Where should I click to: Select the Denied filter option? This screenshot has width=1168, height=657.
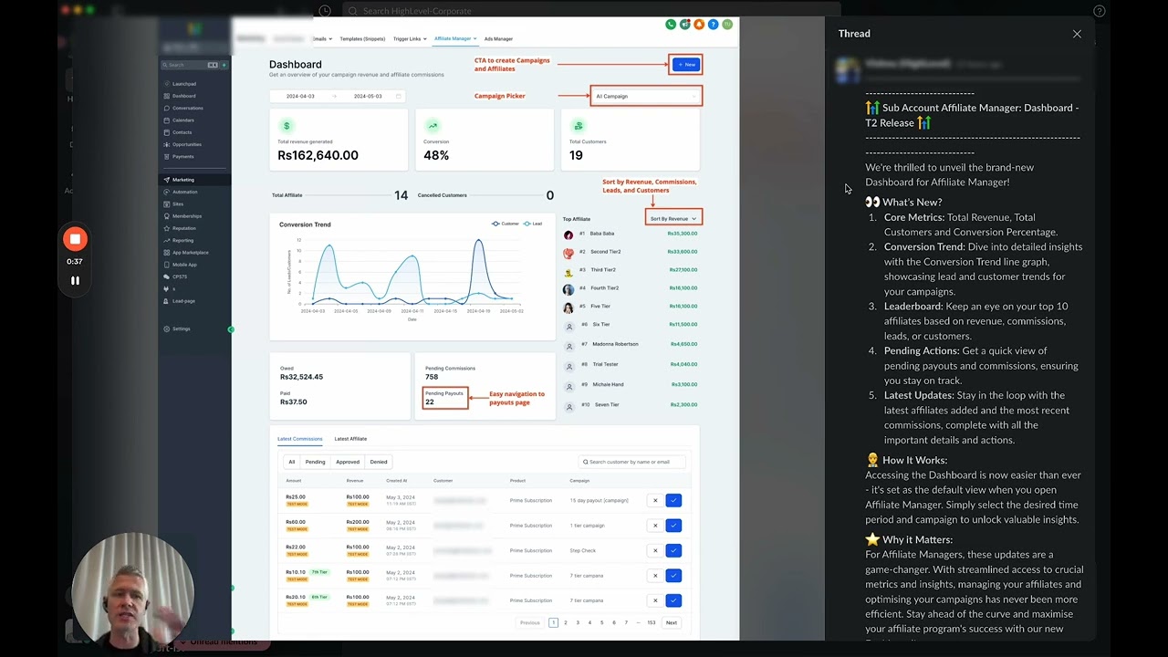pyautogui.click(x=379, y=462)
